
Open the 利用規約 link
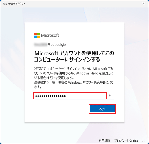coord(104,141)
